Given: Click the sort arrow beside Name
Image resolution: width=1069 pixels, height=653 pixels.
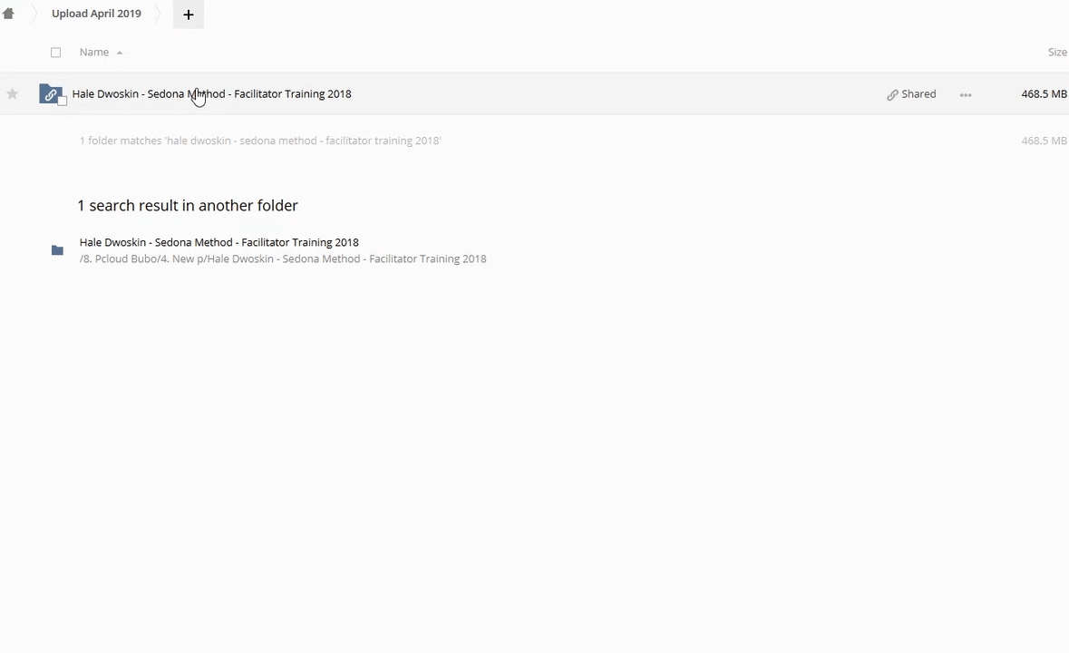Looking at the screenshot, I should pyautogui.click(x=120, y=53).
